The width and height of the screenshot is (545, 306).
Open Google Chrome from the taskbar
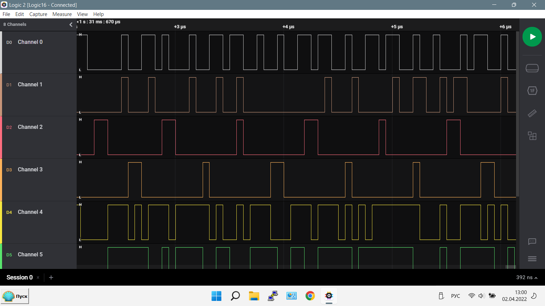click(310, 296)
